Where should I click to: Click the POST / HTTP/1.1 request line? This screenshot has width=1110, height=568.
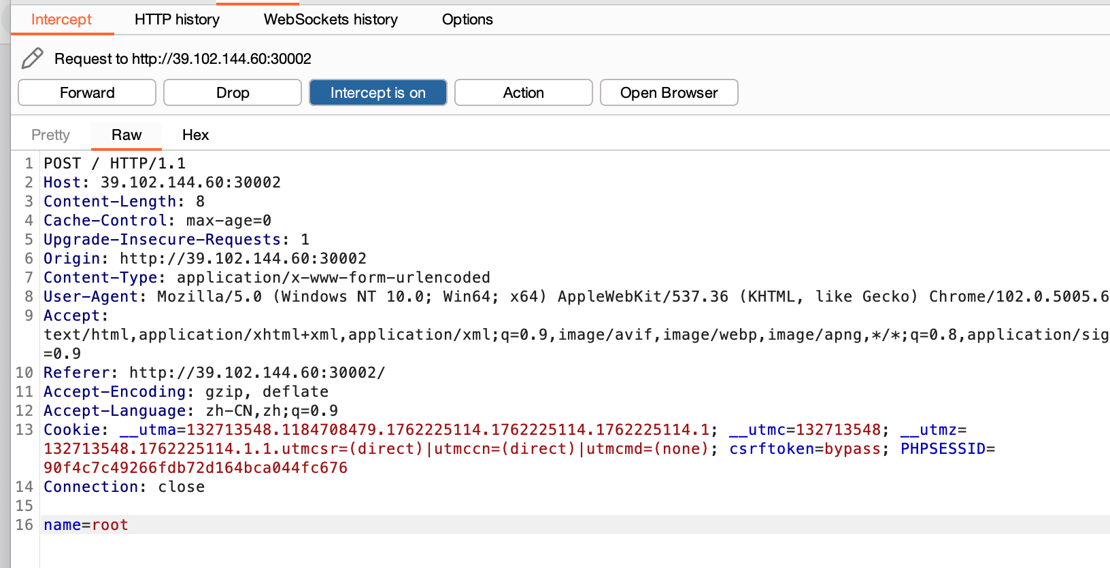pyautogui.click(x=114, y=164)
